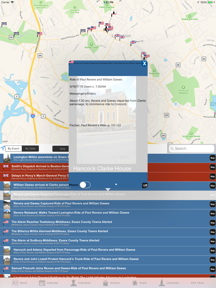
Task: Select The Alarm Reaches Tewksbury row
Action: (x=108, y=223)
